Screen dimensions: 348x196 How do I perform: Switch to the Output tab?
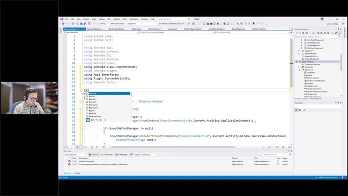click(77, 173)
